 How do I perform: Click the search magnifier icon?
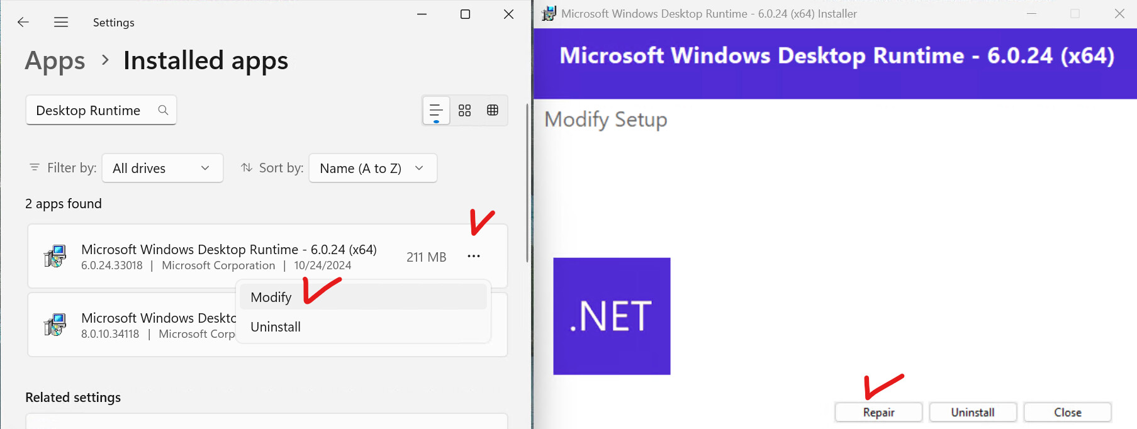coord(163,110)
